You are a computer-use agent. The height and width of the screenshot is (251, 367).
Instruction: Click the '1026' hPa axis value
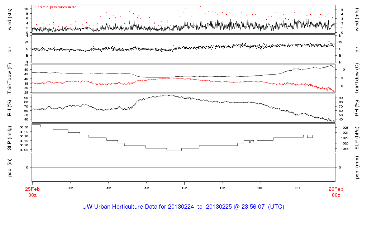[345, 128]
